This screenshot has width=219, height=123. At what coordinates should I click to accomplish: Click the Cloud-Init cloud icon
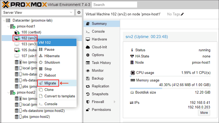click(88, 47)
